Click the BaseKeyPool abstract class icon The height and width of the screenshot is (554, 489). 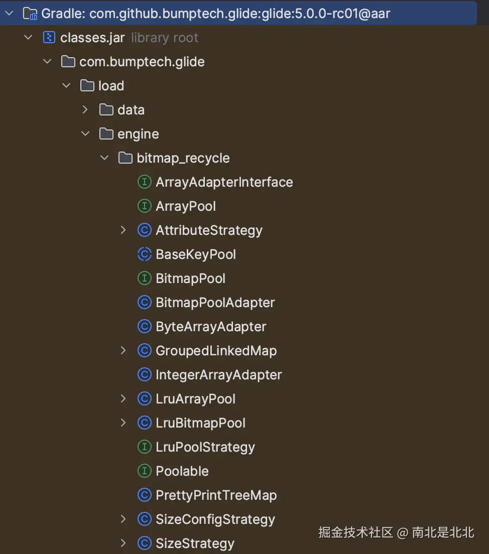(144, 254)
